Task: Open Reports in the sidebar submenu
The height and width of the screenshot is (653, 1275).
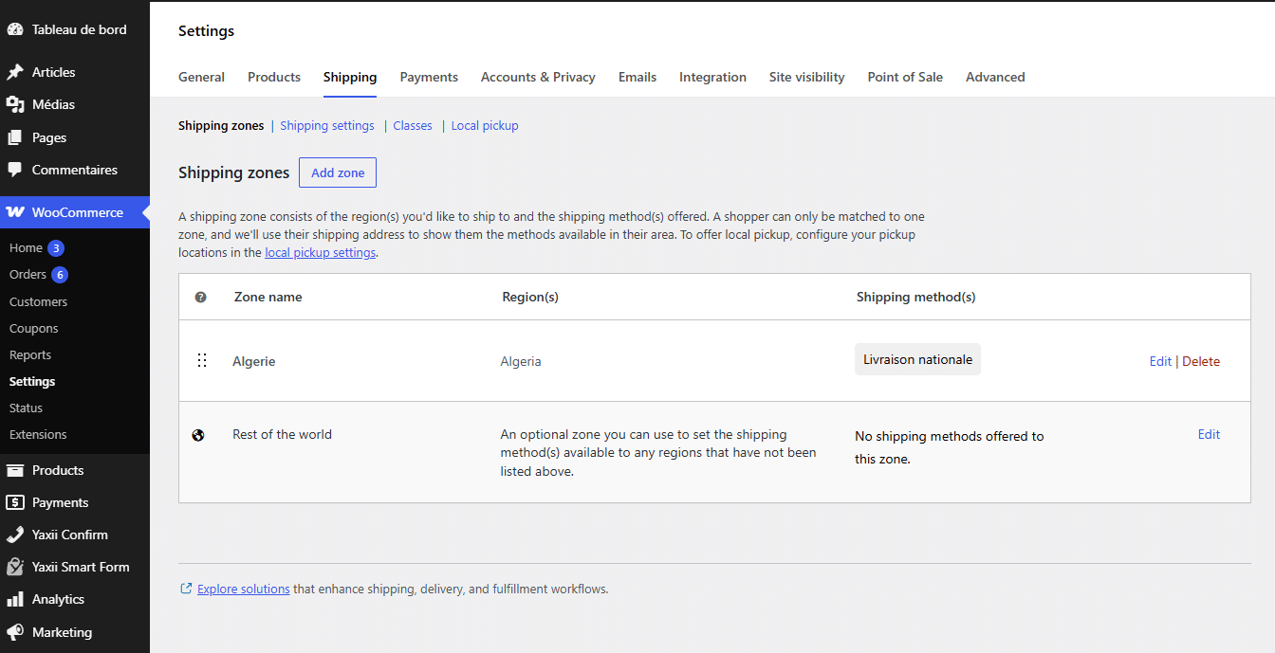Action: point(30,354)
